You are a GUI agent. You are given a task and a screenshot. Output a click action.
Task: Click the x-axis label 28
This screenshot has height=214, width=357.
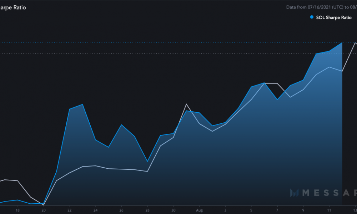pos(147,210)
